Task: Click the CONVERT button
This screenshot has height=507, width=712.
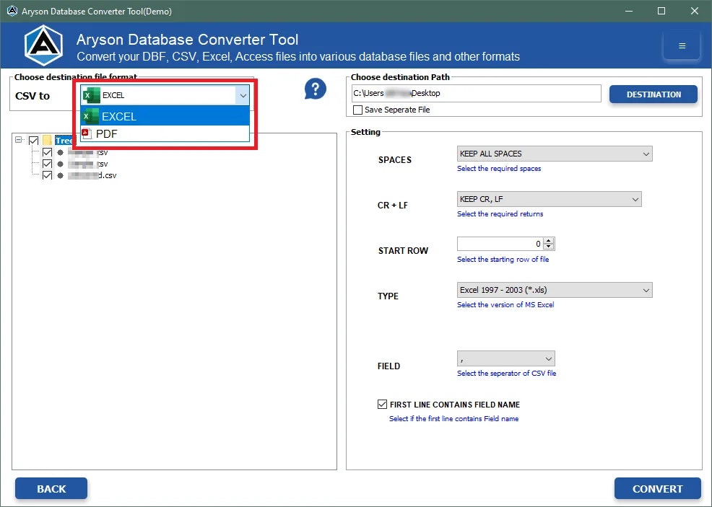Action: click(658, 489)
